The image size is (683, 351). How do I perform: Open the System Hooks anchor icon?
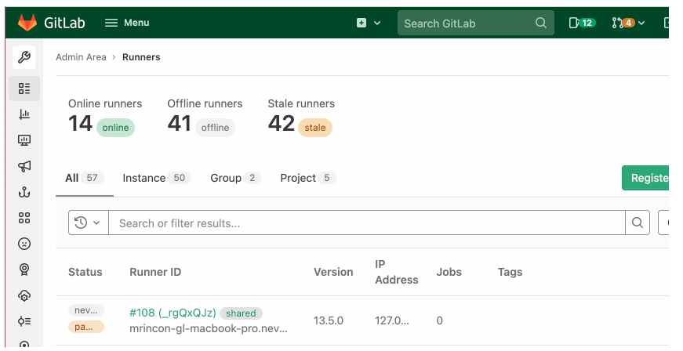point(24,192)
